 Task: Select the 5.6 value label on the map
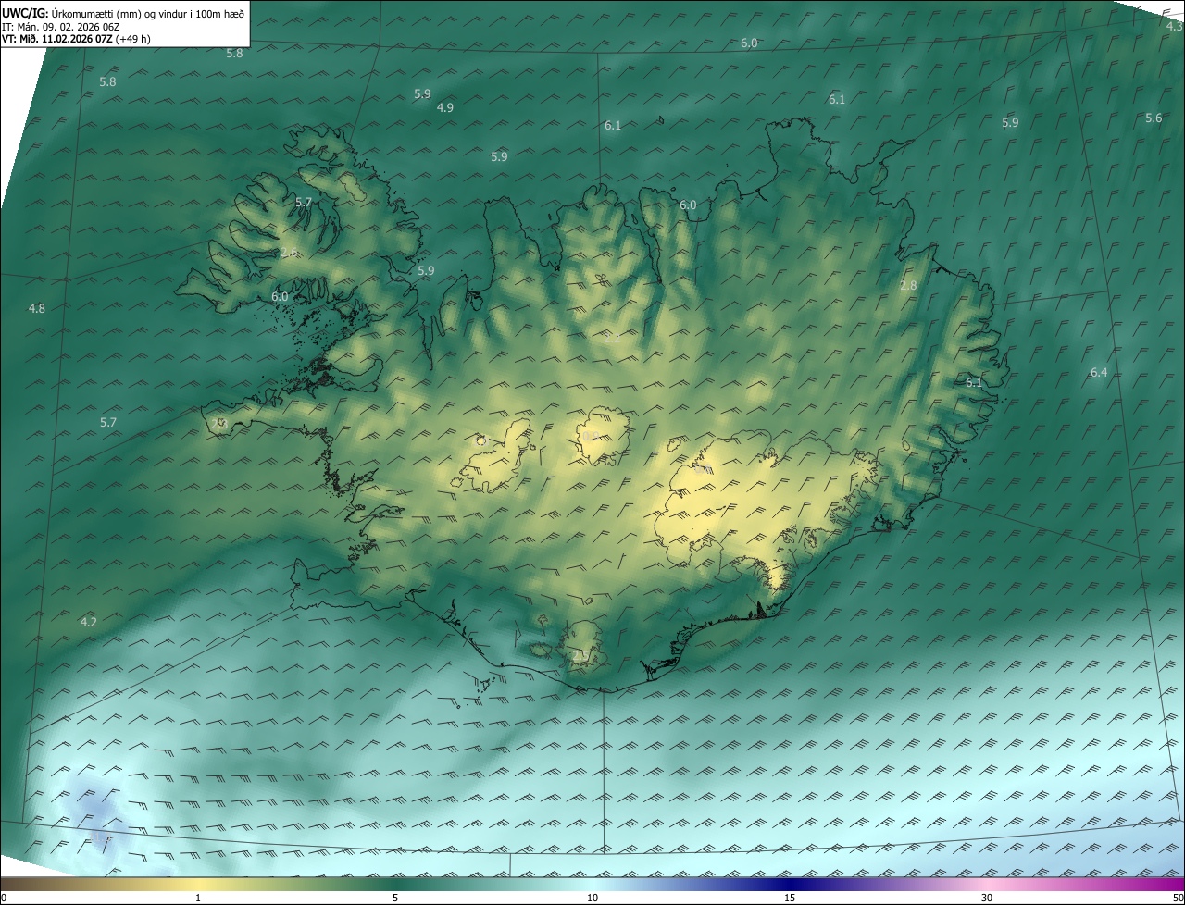(1154, 118)
